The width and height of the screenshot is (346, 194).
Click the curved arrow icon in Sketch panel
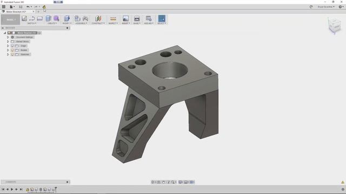[x=32, y=18]
